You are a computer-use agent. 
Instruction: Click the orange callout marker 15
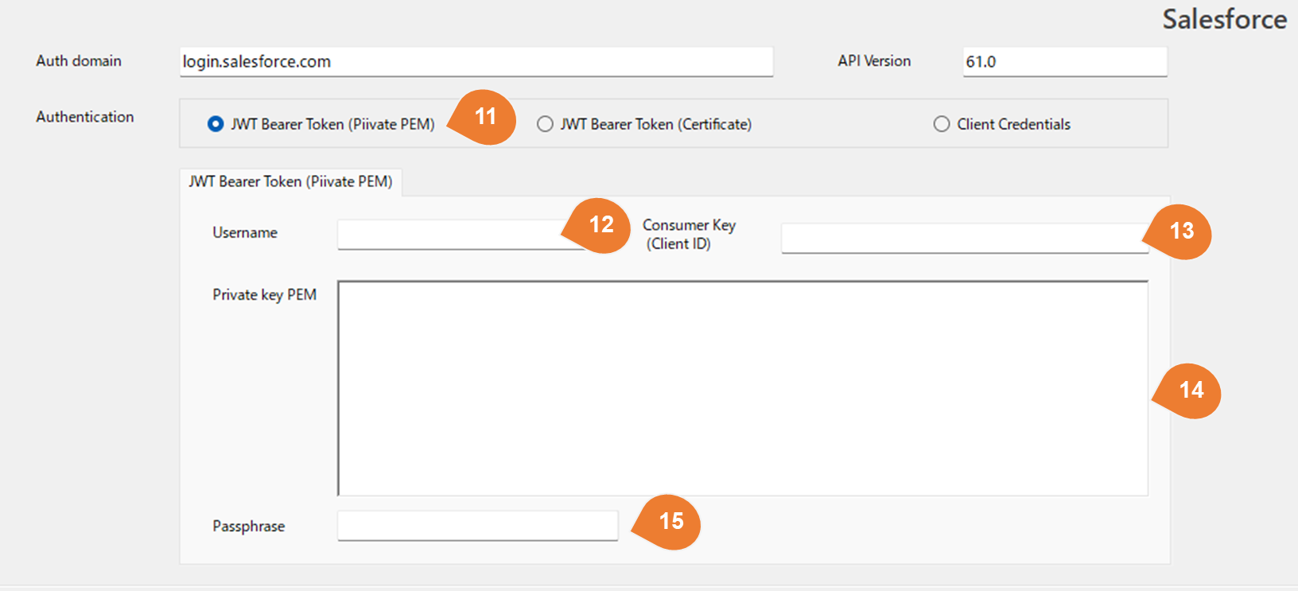(x=670, y=522)
